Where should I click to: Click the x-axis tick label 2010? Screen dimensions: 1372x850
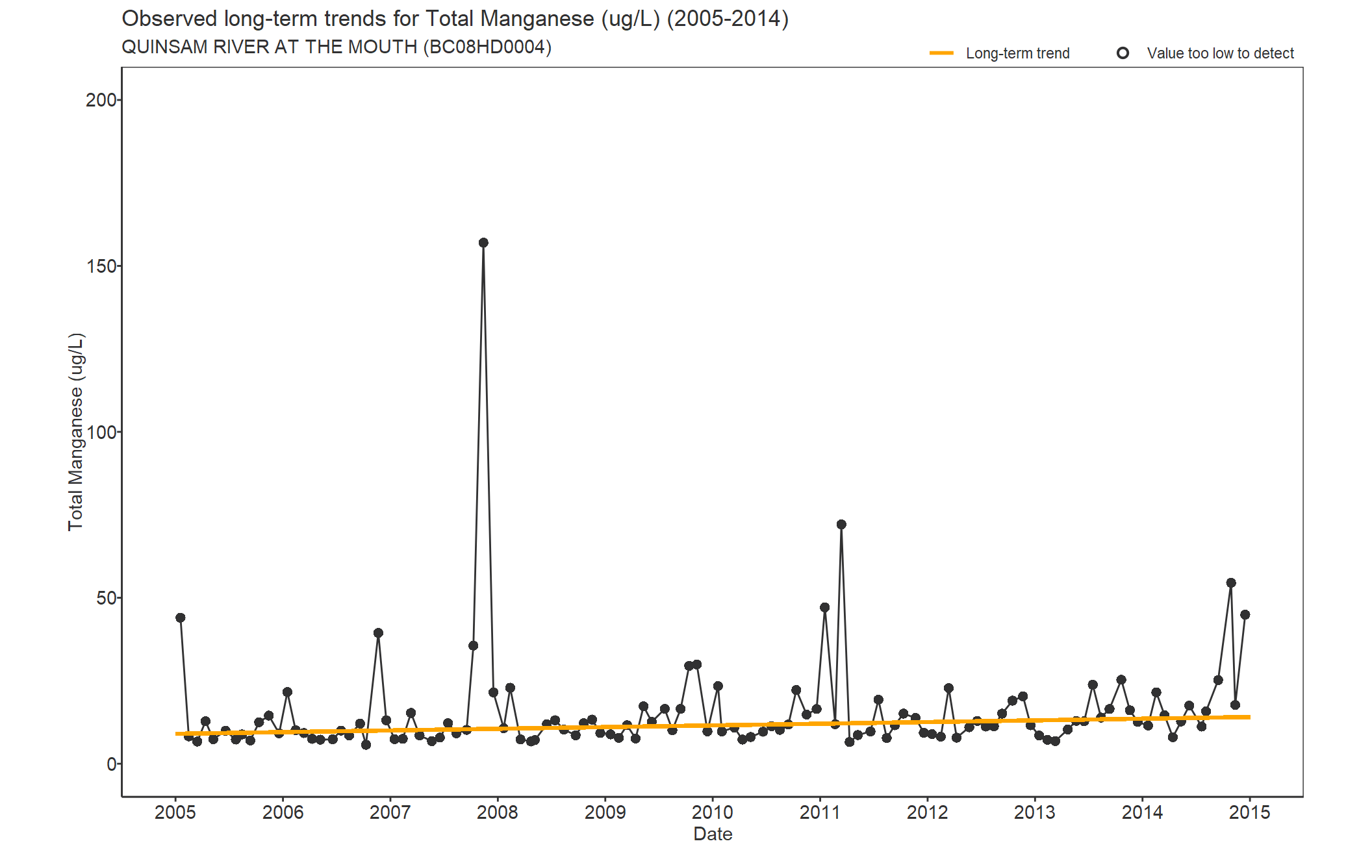pyautogui.click(x=713, y=812)
